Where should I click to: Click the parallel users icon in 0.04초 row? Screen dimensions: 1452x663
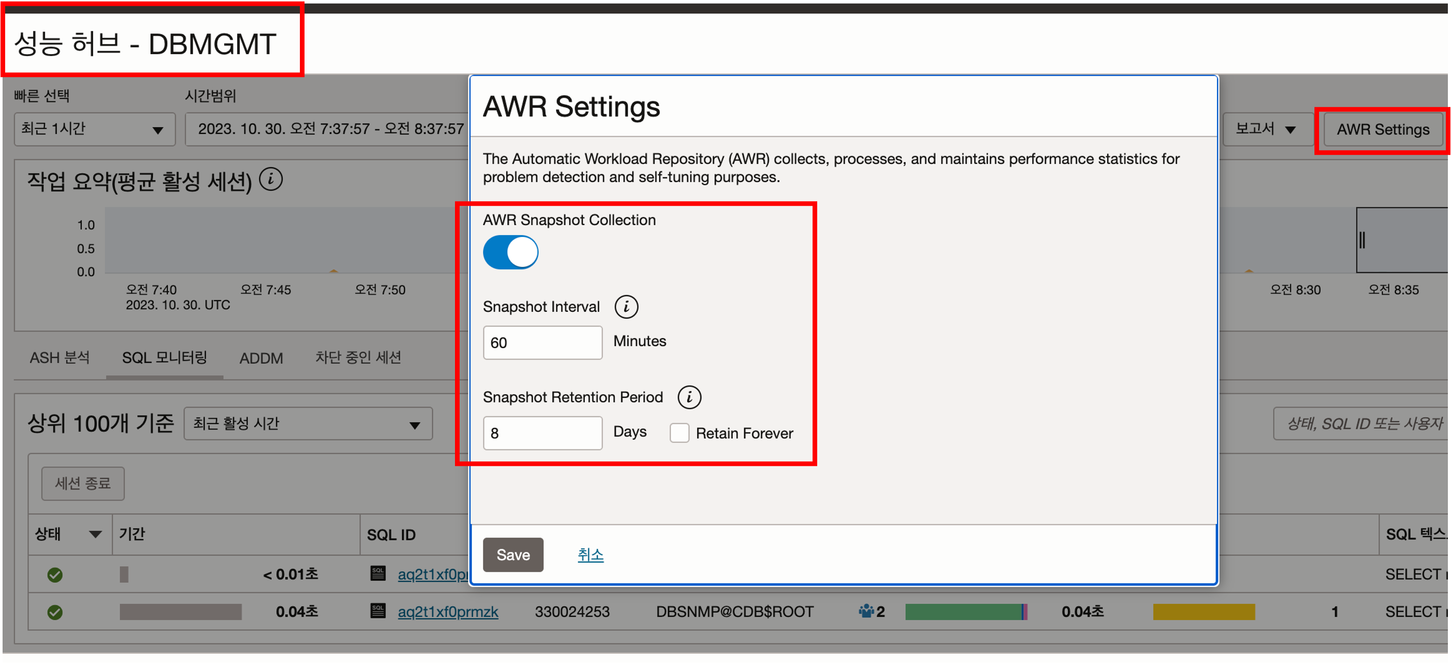(x=866, y=611)
